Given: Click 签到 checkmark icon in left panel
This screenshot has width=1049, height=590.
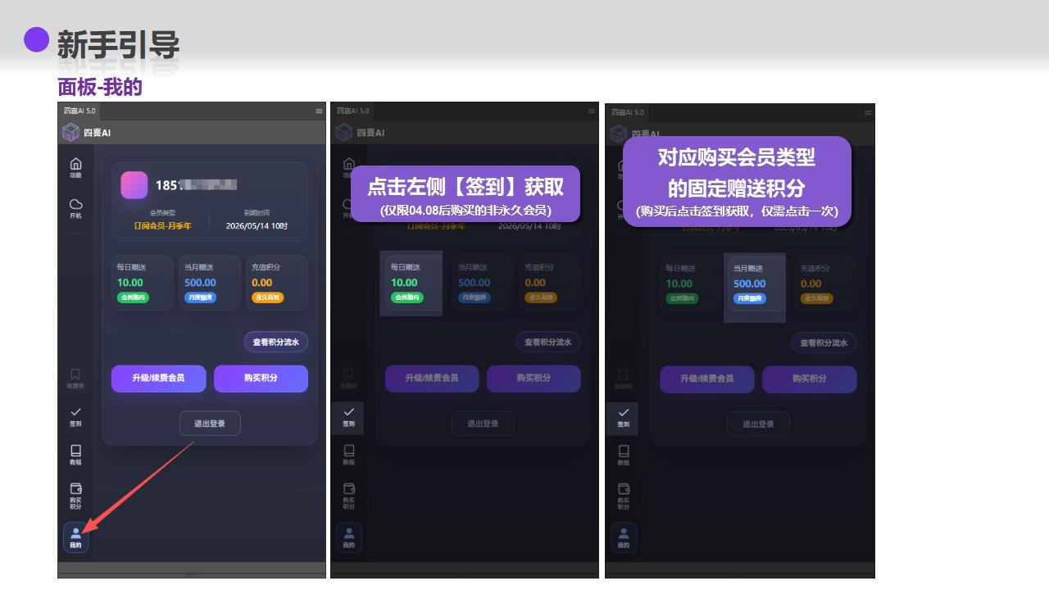Looking at the screenshot, I should [x=75, y=415].
